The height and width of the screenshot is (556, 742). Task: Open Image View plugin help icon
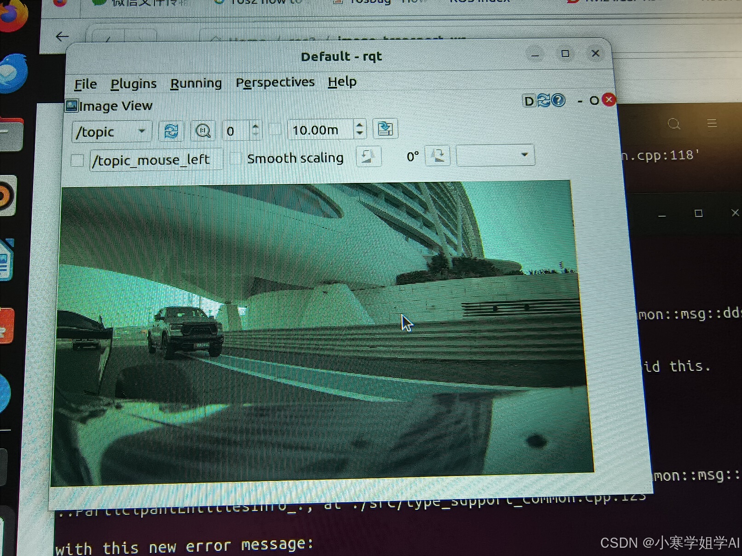pos(558,100)
